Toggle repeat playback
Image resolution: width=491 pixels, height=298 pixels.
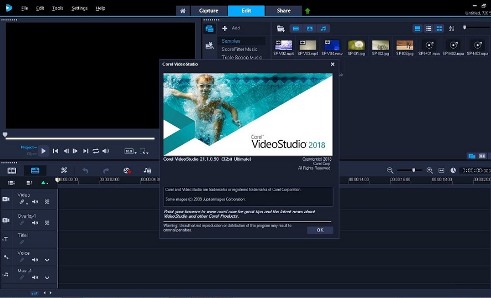pyautogui.click(x=95, y=151)
